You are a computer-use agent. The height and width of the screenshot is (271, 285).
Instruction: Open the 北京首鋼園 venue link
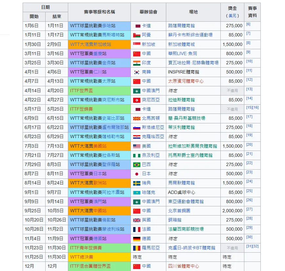point(179,211)
